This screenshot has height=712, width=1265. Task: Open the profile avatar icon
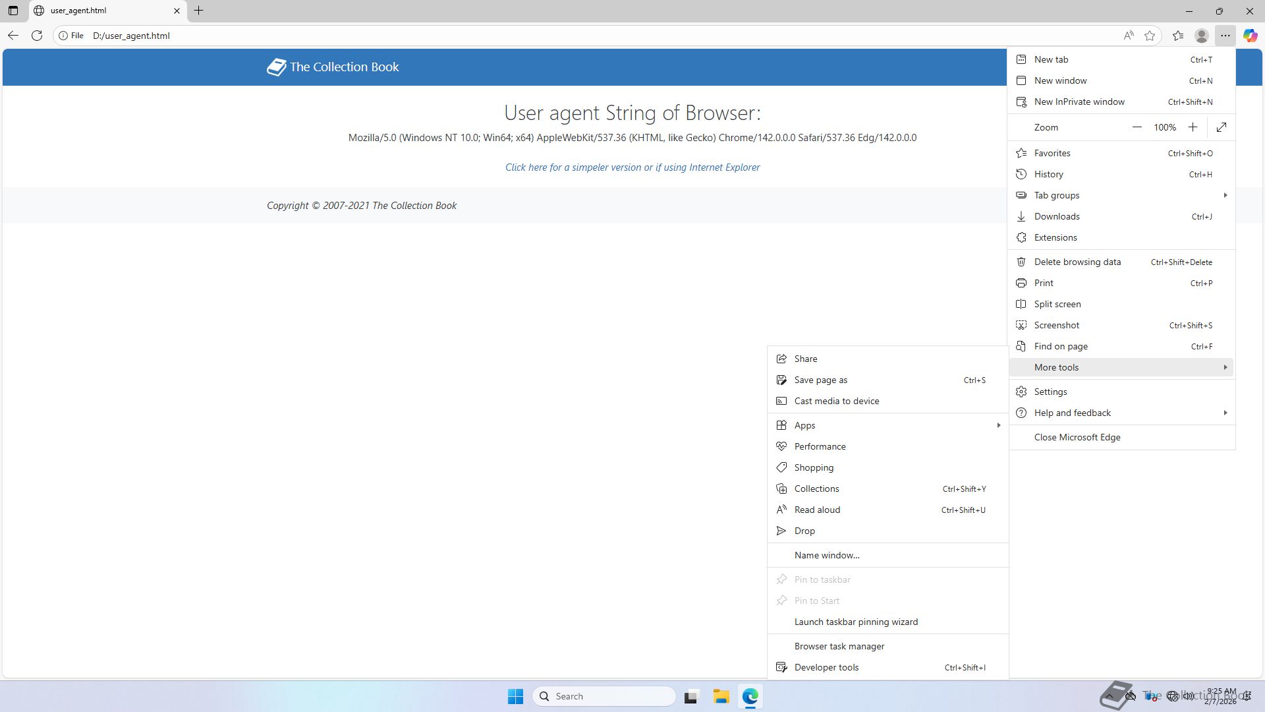(x=1202, y=36)
